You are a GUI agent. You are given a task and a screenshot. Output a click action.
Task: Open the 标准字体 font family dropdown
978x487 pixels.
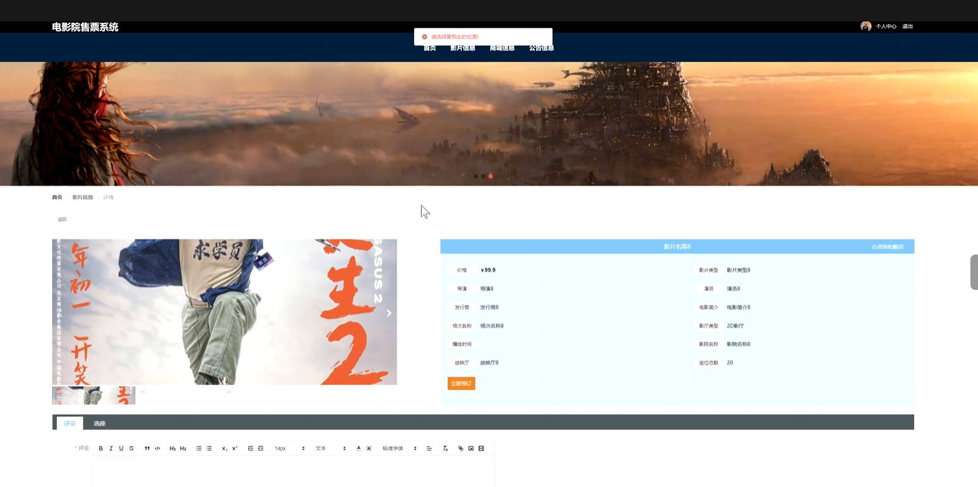pos(400,448)
